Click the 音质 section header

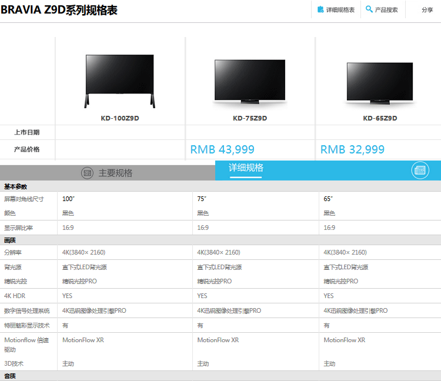pyautogui.click(x=10, y=376)
